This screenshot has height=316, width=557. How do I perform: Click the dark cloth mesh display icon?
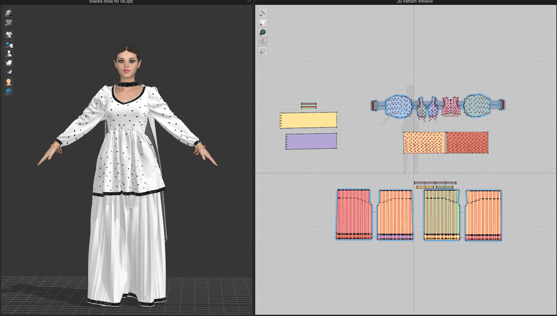tap(9, 72)
